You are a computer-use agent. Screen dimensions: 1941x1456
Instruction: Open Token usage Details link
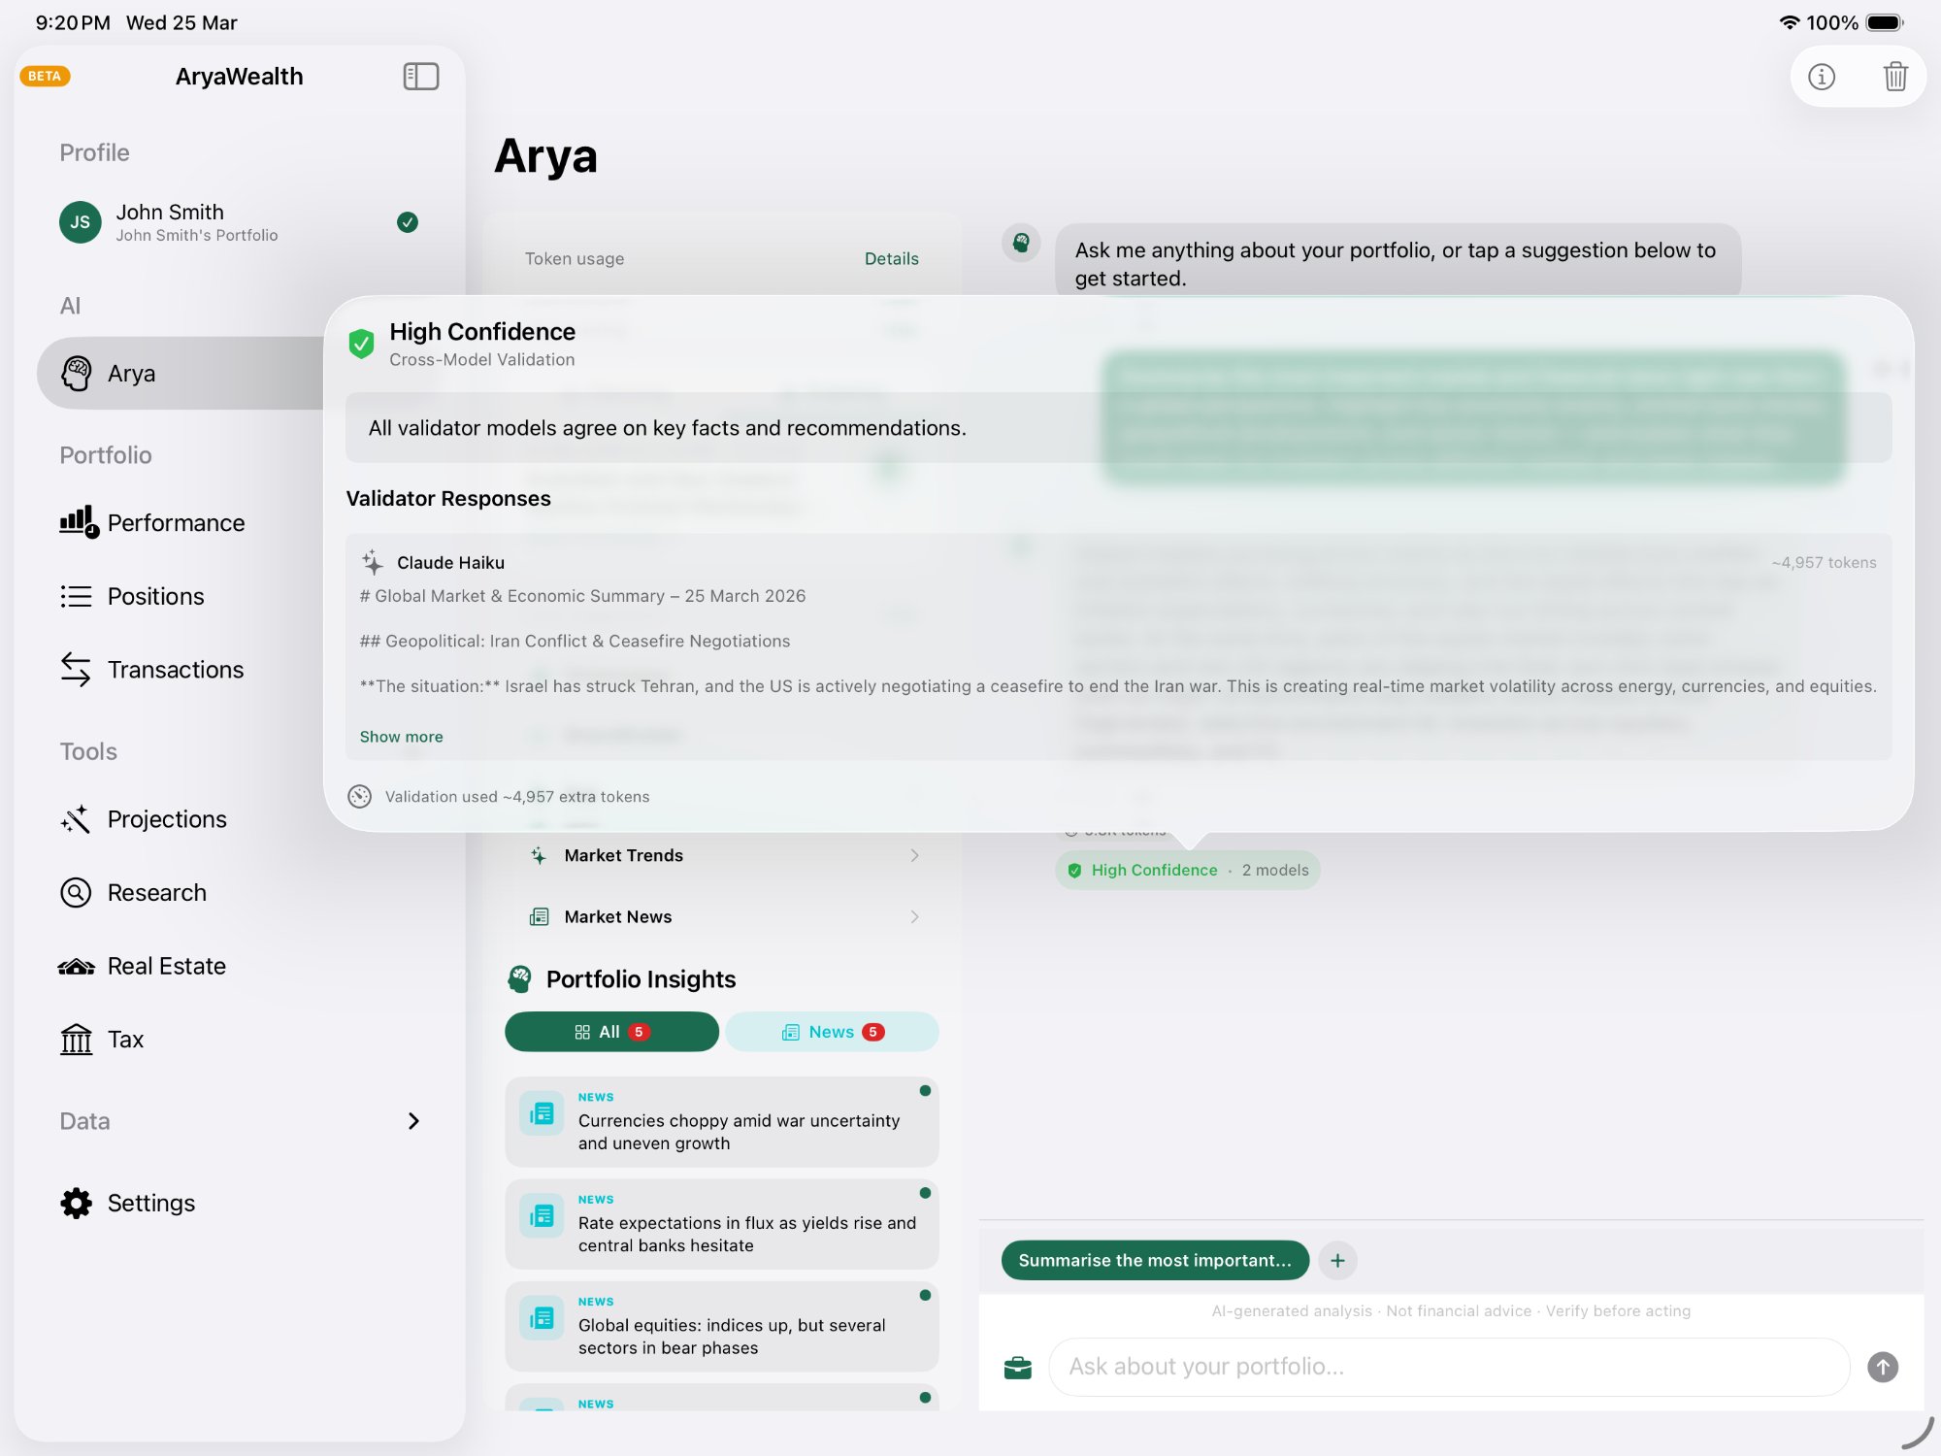[x=891, y=259]
